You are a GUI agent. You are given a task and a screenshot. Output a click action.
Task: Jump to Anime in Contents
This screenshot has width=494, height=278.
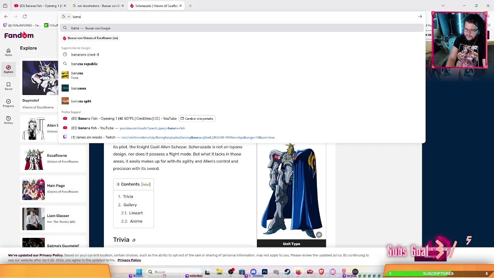(136, 221)
